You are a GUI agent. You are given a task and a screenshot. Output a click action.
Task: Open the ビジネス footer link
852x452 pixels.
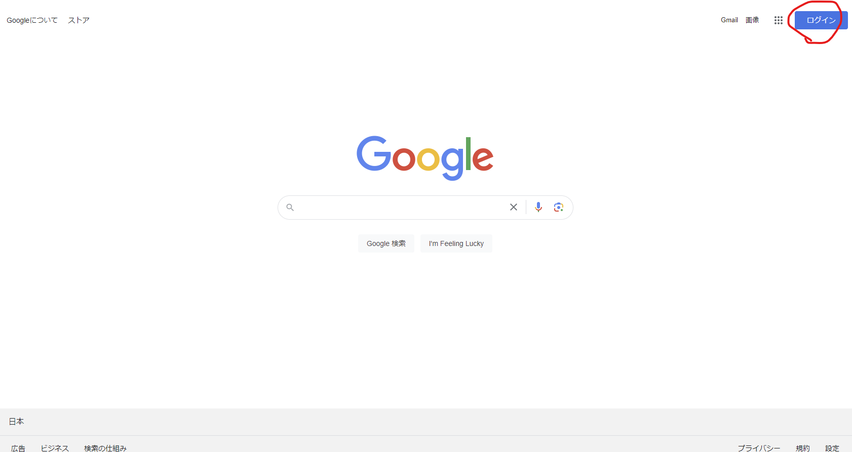[x=55, y=448]
